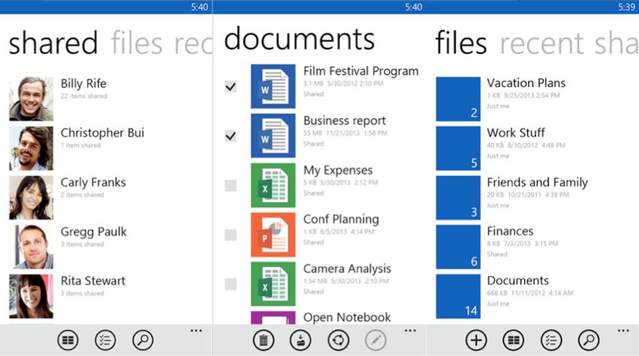Open Film Festival Program Word icon
The height and width of the screenshot is (356, 639).
(x=273, y=86)
